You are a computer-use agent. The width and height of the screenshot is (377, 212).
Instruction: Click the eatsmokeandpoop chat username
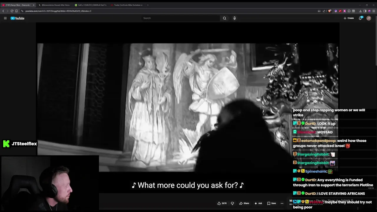tap(318, 141)
